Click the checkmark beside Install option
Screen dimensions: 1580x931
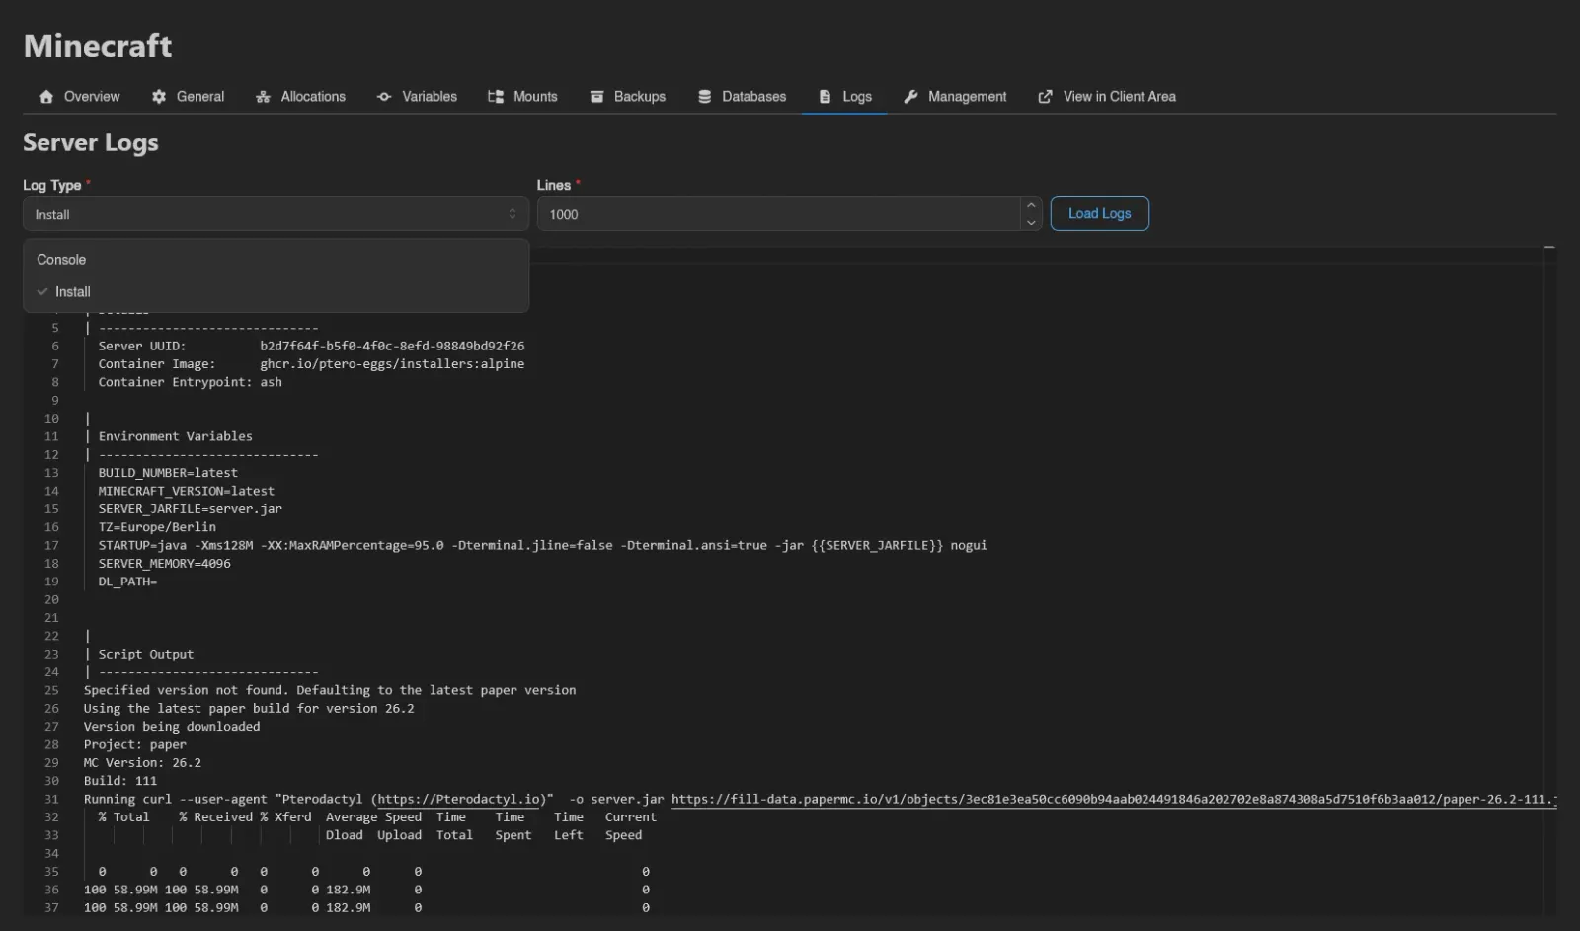tap(42, 292)
